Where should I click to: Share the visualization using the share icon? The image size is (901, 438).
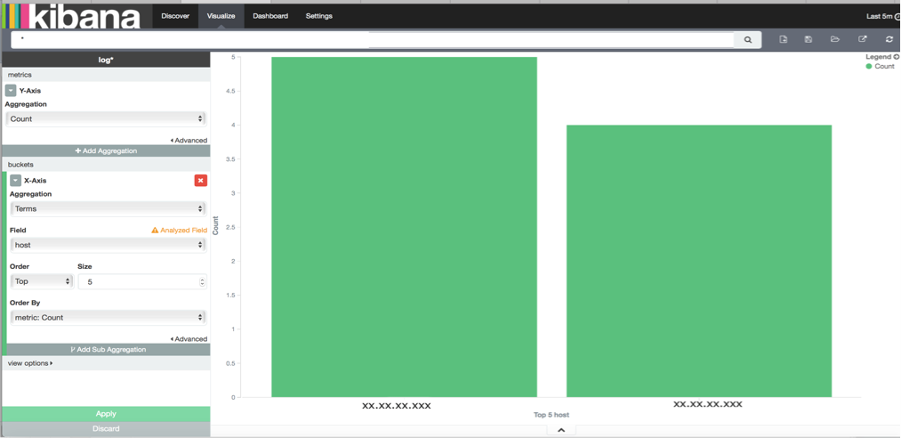click(x=863, y=39)
